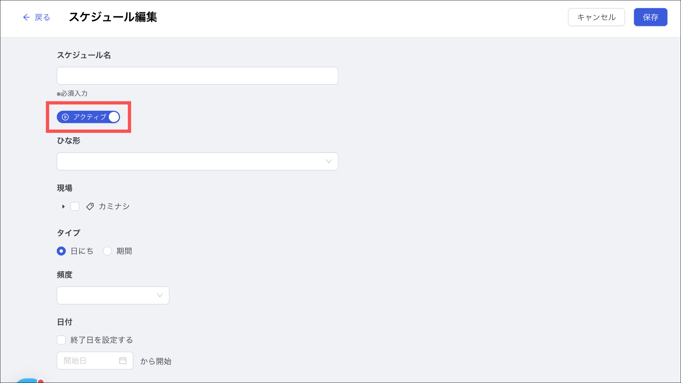Click the 開始日 date input
The width and height of the screenshot is (681, 383).
click(88, 360)
